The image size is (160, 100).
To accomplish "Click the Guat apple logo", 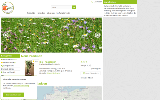I will pos(8,8).
